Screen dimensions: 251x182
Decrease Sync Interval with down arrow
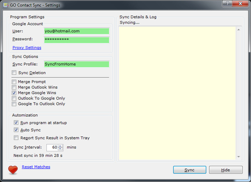60,149
